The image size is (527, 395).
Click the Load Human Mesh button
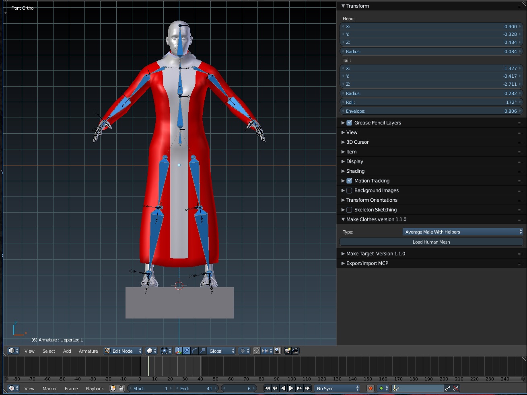[x=431, y=242]
